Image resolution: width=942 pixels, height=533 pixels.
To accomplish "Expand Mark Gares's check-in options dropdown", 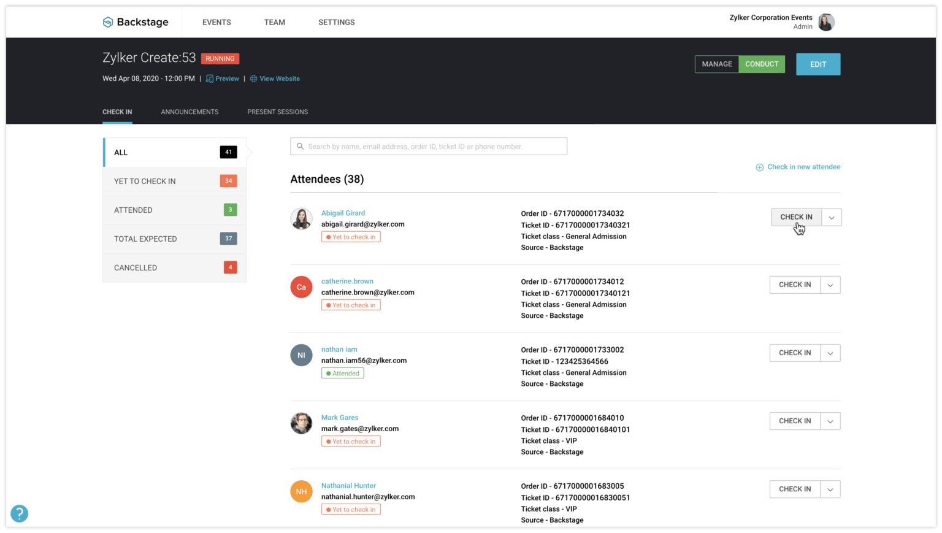I will pyautogui.click(x=830, y=421).
